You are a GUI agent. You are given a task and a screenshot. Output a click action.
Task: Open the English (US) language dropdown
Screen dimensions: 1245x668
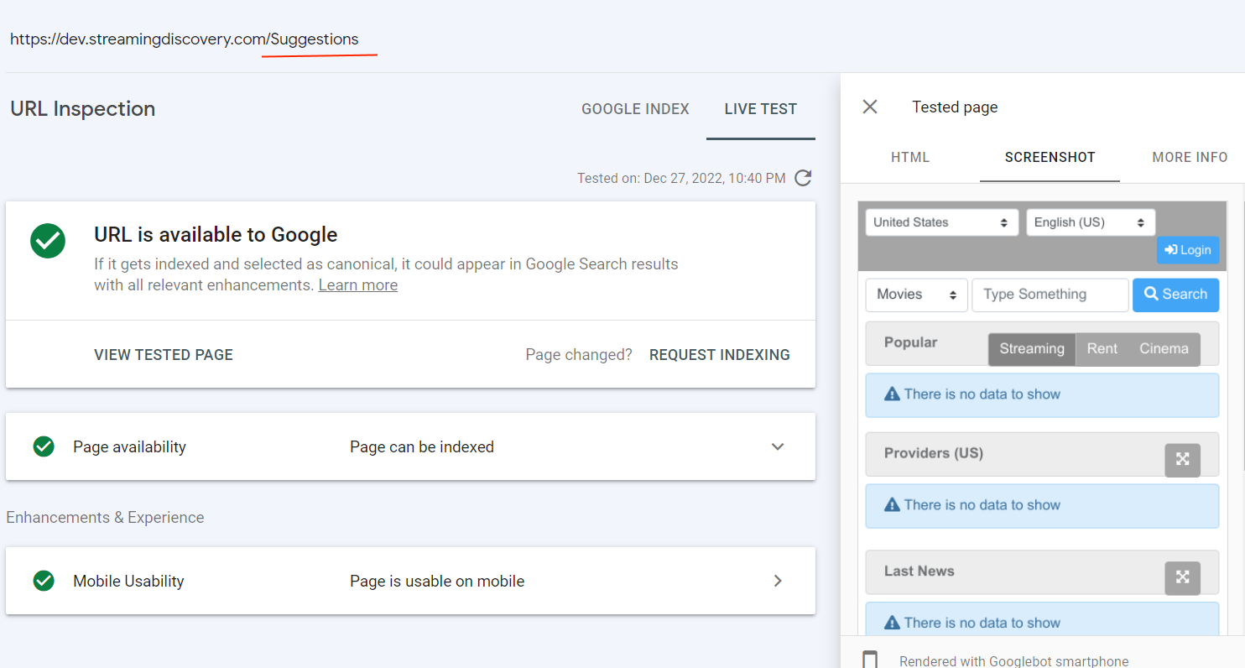click(1091, 222)
